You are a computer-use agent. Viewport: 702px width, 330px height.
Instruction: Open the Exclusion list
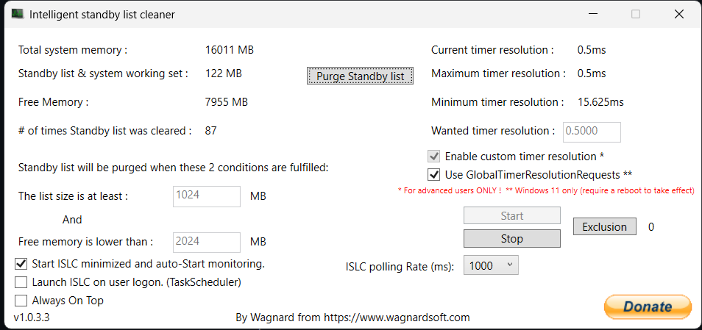604,226
